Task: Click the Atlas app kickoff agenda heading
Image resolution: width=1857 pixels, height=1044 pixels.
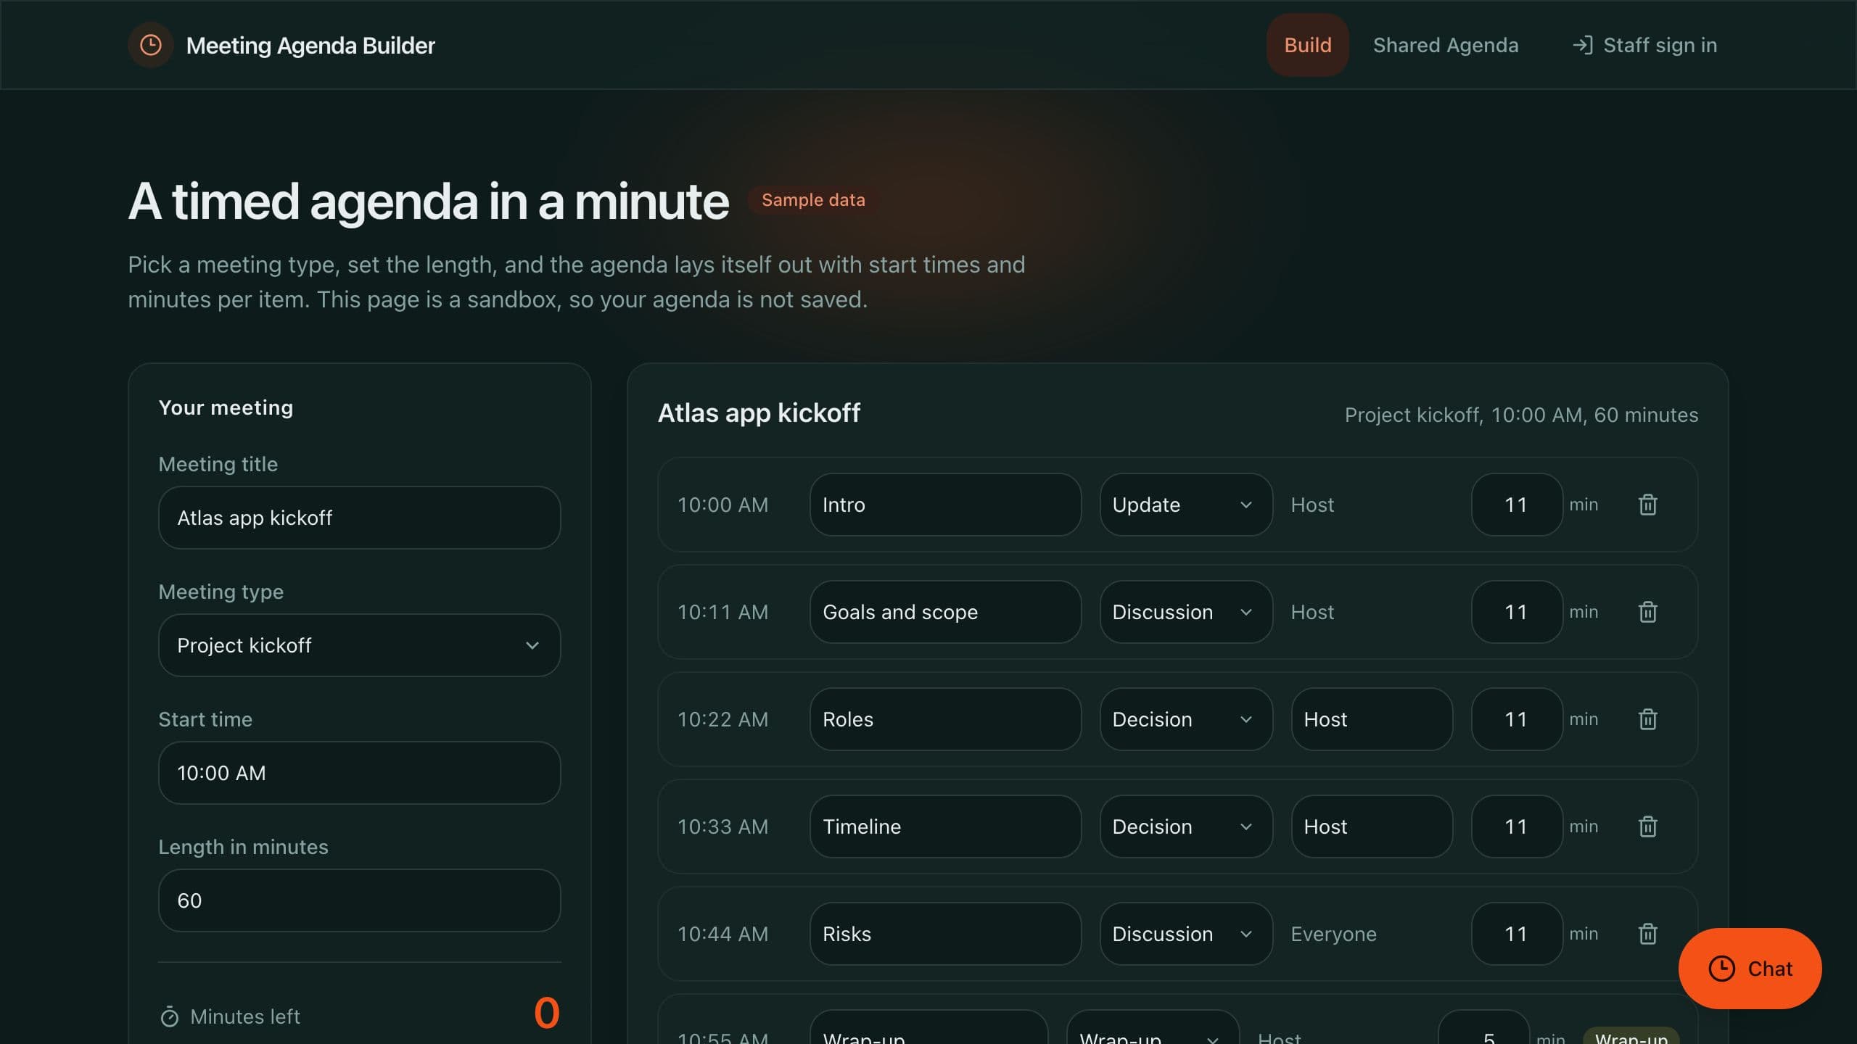Action: (x=759, y=413)
